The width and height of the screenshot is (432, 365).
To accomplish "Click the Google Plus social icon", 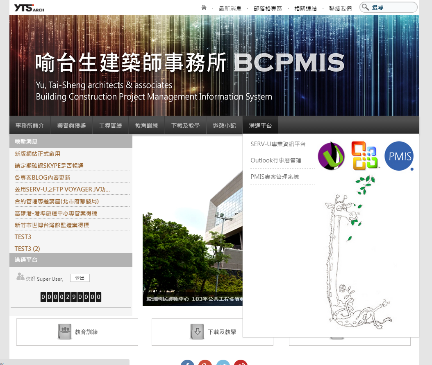I will [205, 363].
